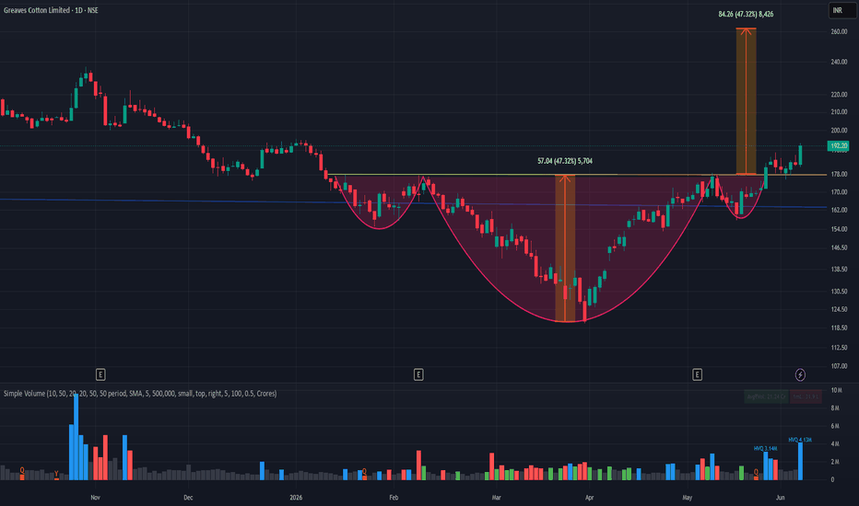The height and width of the screenshot is (506, 859).
Task: Click the AvgPrVol info box in volume pane
Action: (766, 397)
